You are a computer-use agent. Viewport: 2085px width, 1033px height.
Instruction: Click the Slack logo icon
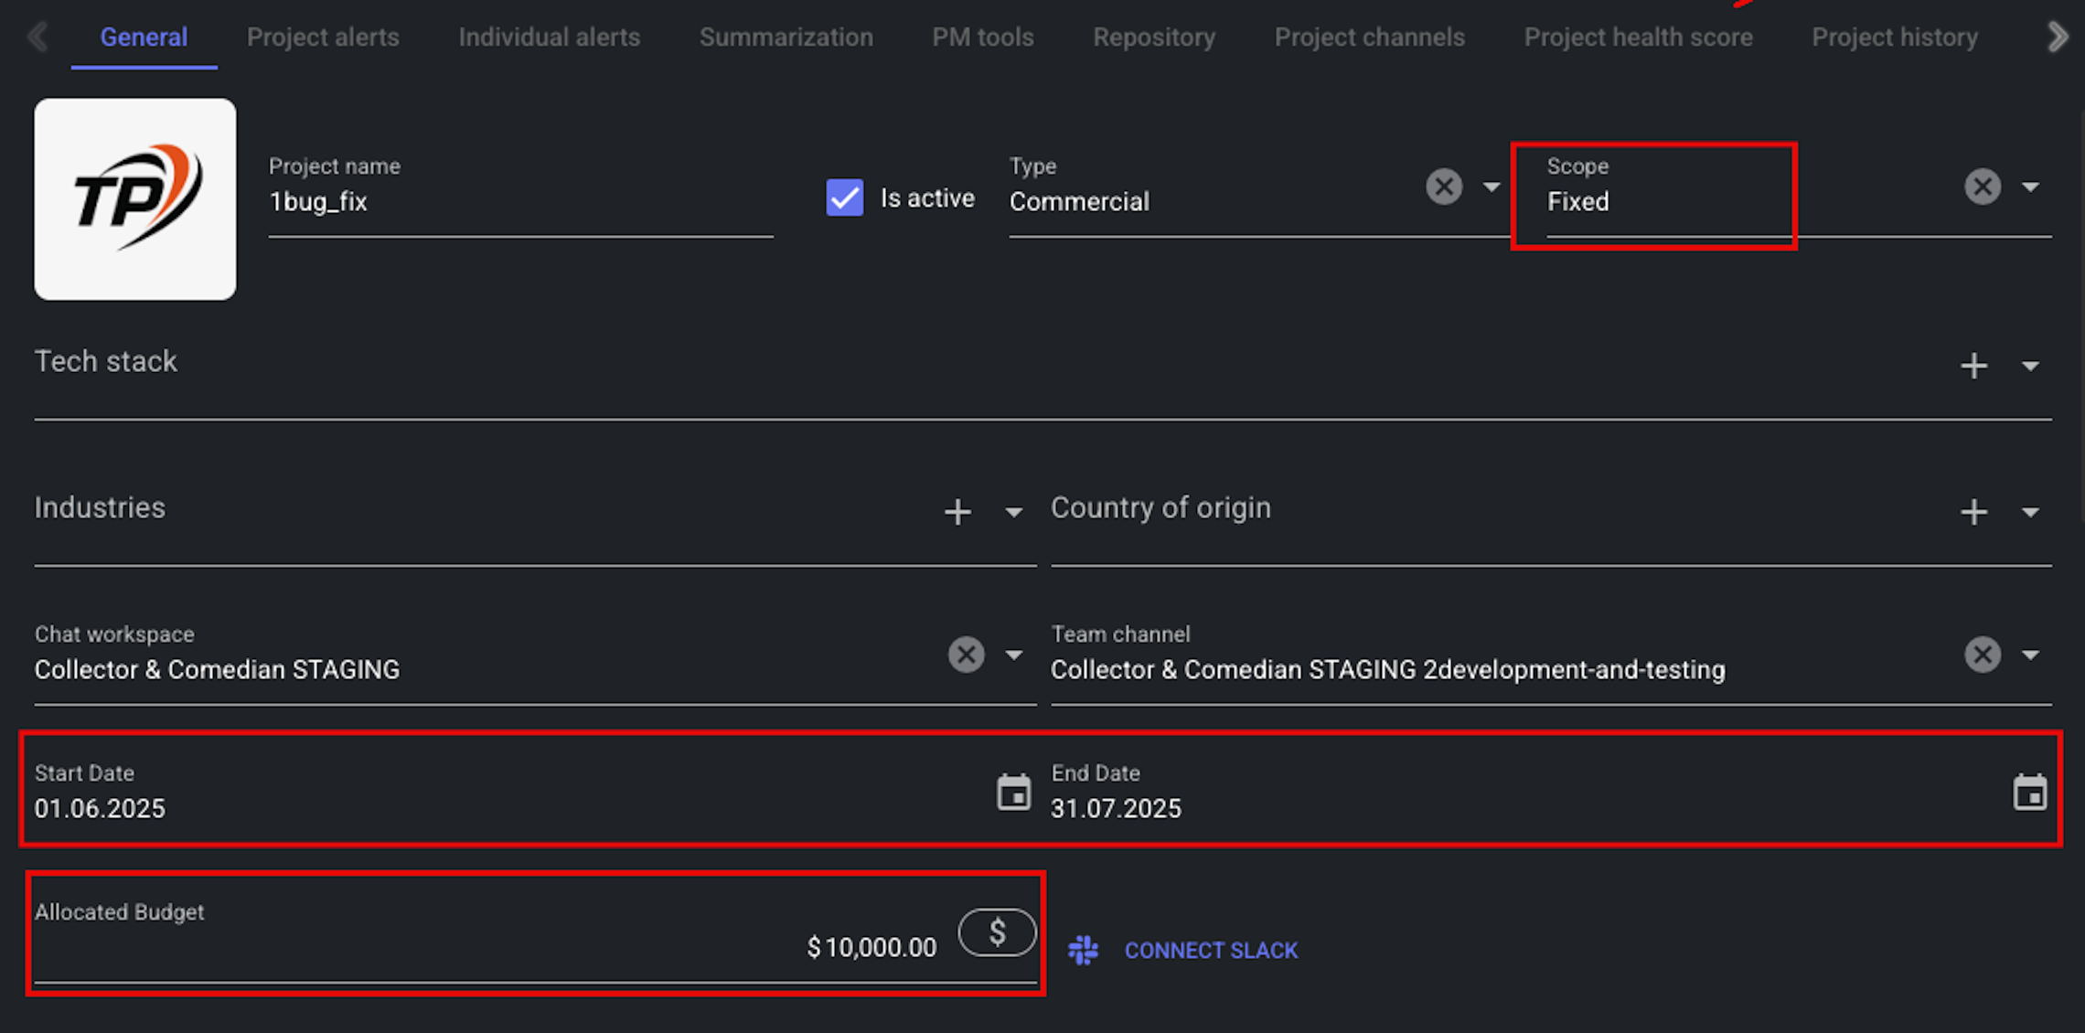1084,951
